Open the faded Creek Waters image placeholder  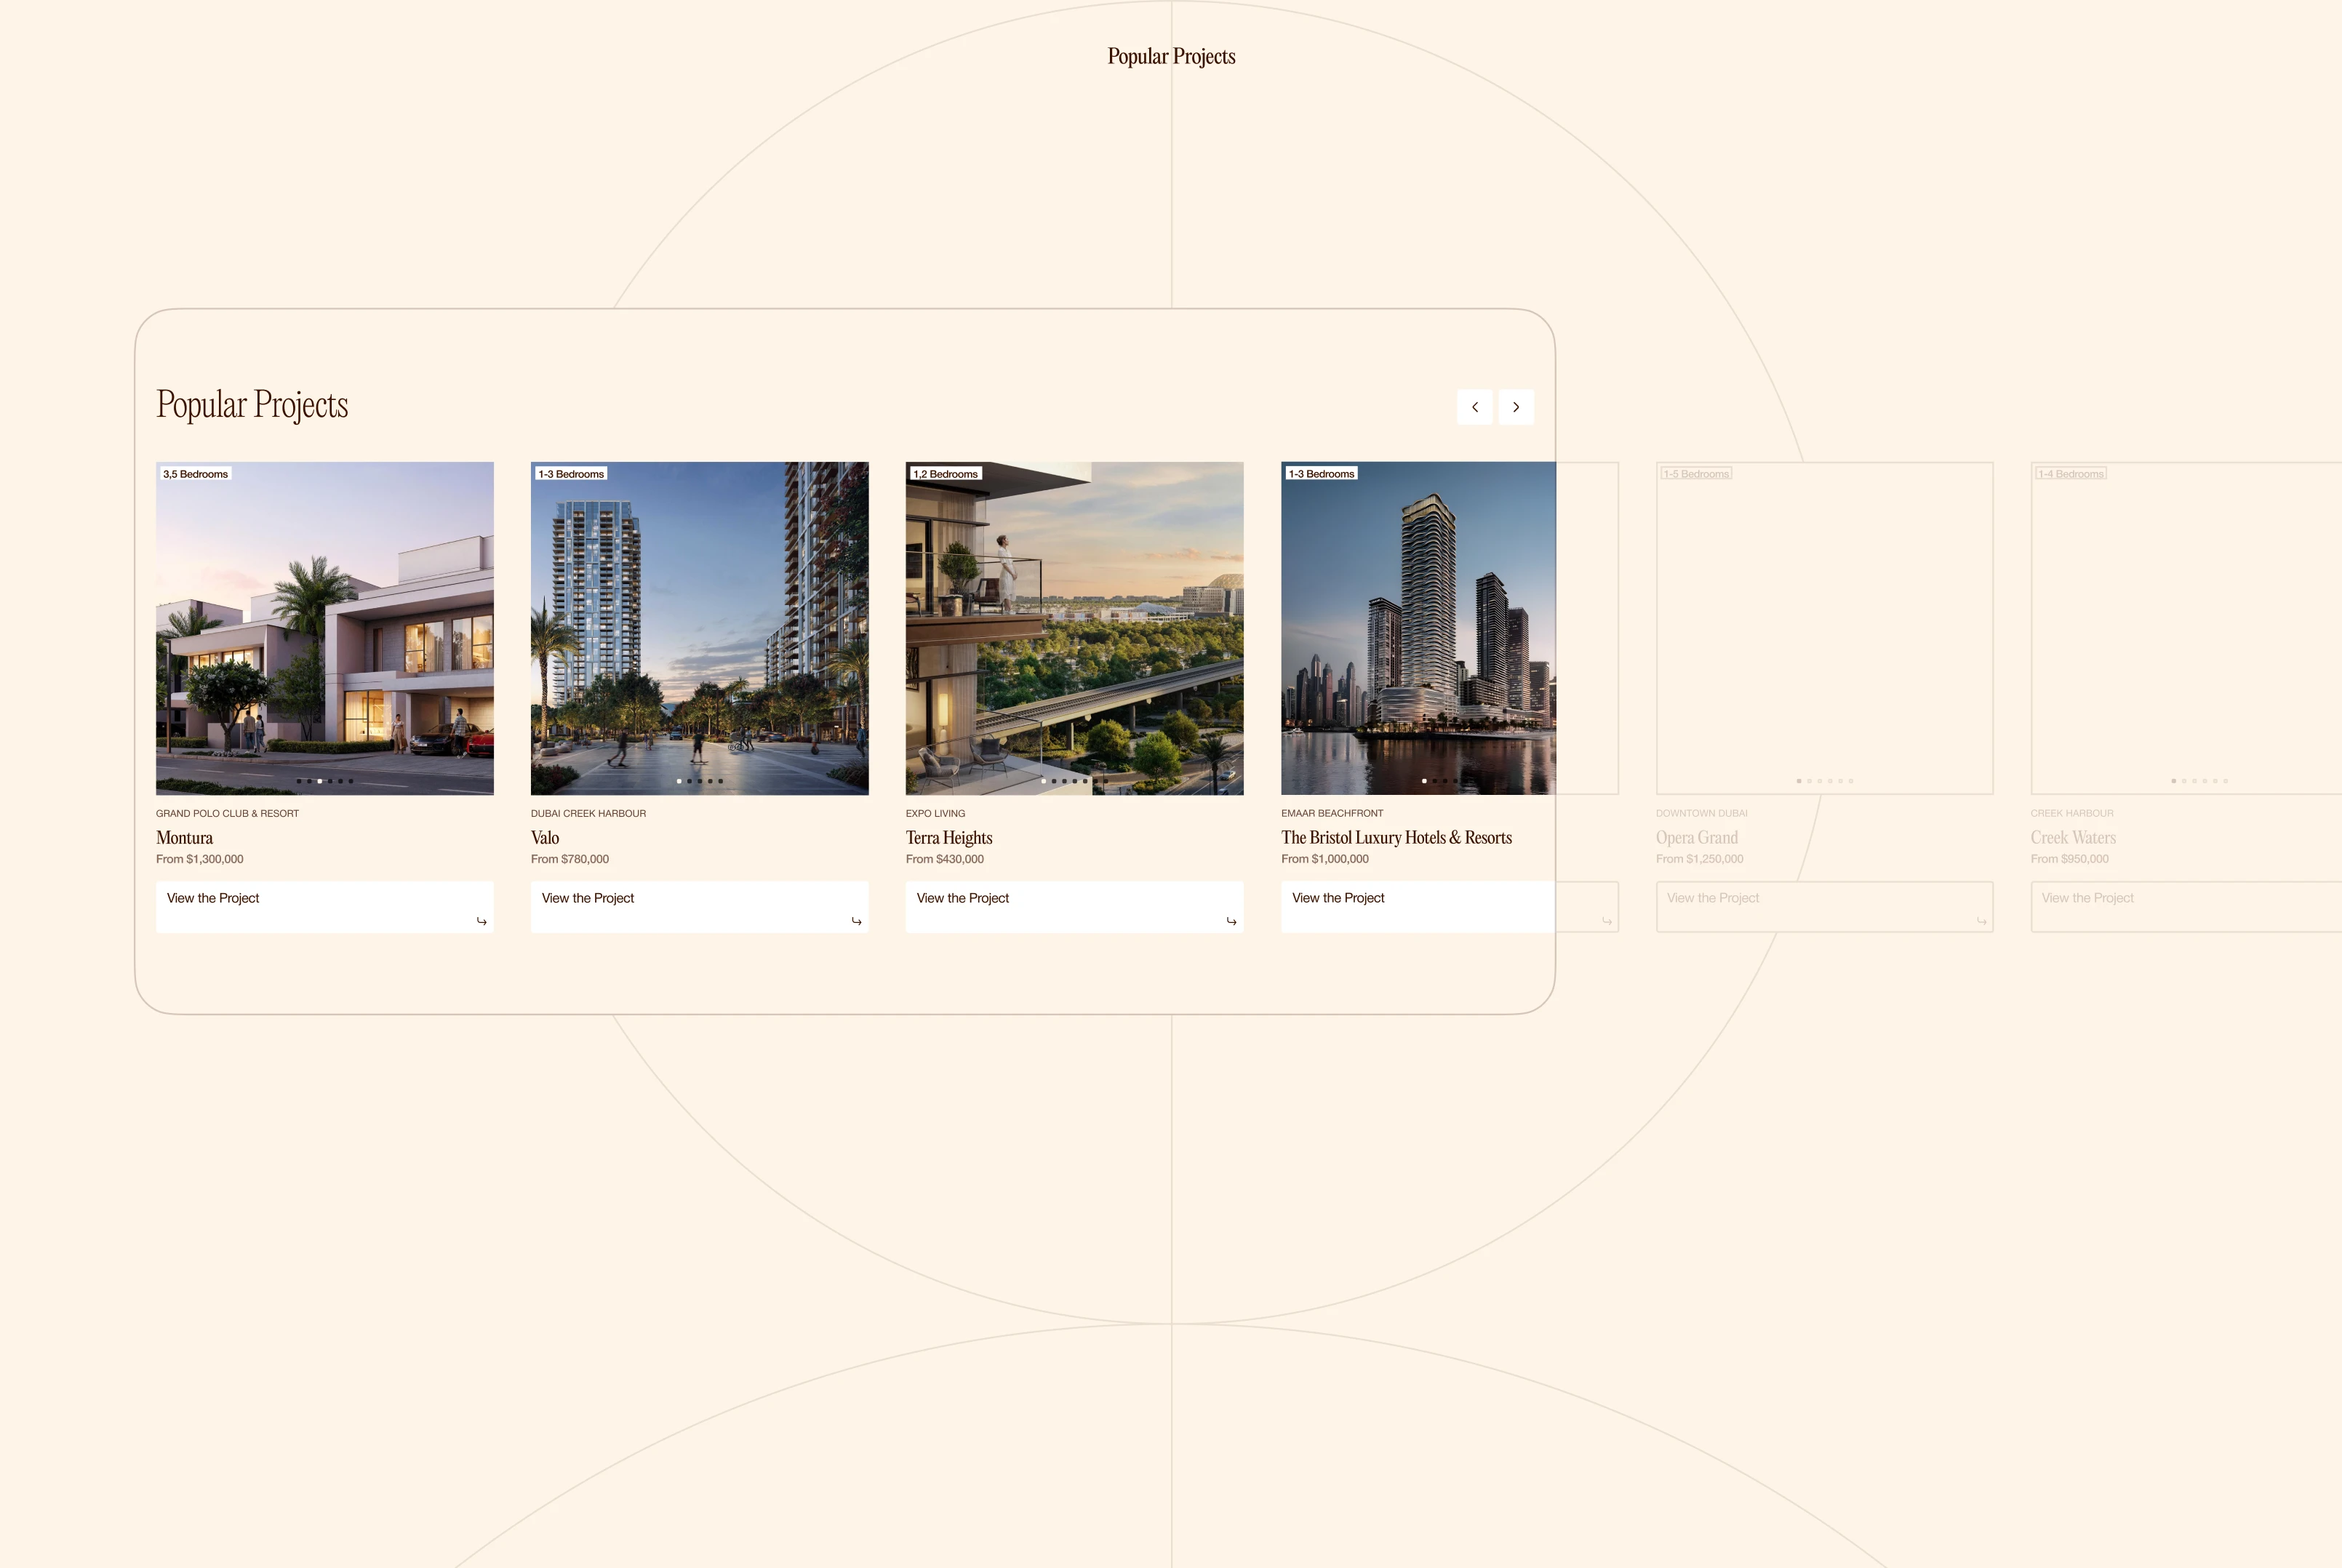point(2186,628)
